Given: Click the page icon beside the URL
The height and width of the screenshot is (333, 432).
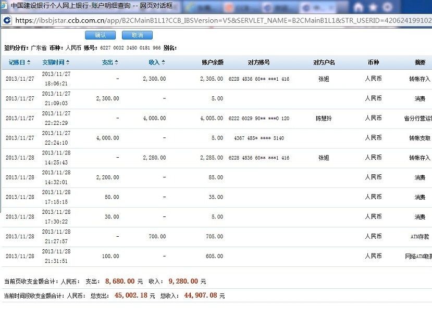Looking at the screenshot, I should pyautogui.click(x=7, y=20).
